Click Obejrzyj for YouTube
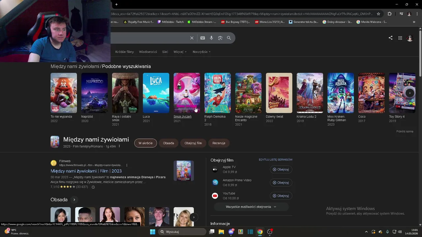Viewport: 422px width, 237px height. pyautogui.click(x=281, y=196)
